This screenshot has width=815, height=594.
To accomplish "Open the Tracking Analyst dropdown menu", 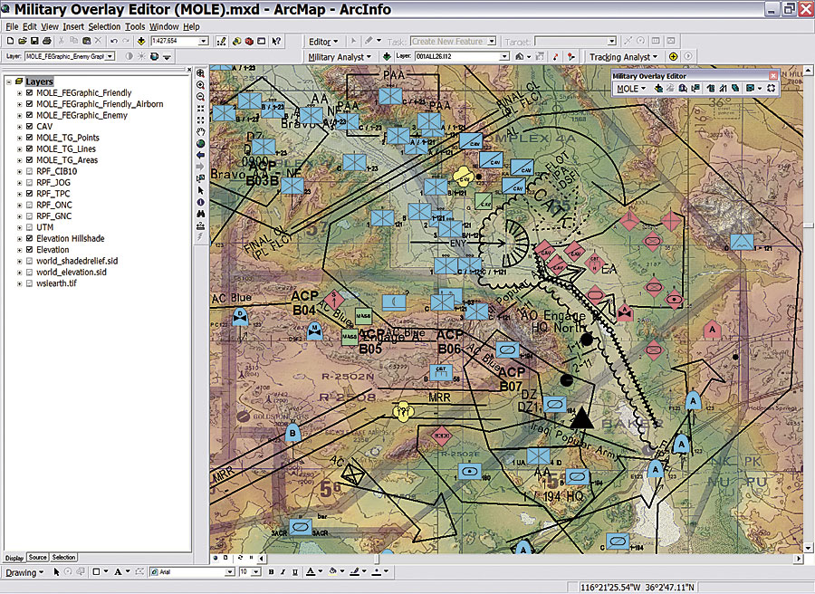I will tap(623, 57).
